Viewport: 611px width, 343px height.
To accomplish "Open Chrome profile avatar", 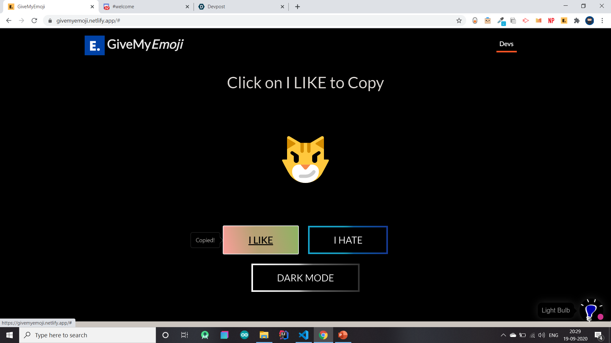I will pos(589,21).
